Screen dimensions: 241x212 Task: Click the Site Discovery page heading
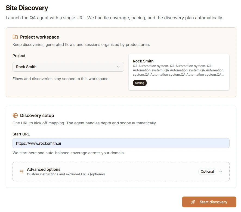pos(27,8)
